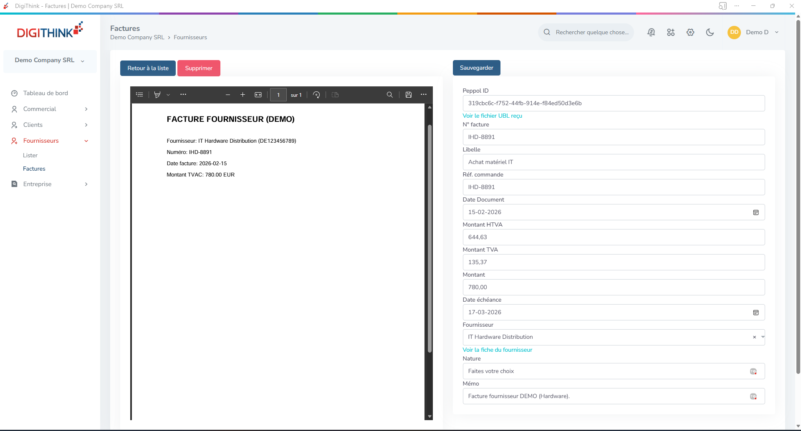This screenshot has height=431, width=801.
Task: Click the Montant HTVA input field
Action: (x=613, y=237)
